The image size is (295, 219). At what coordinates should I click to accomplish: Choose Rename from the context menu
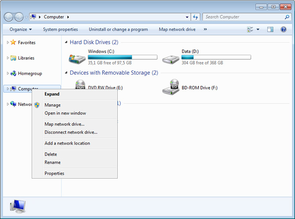tap(75, 162)
